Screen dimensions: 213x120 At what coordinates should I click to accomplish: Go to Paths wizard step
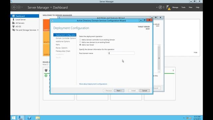point(58,45)
